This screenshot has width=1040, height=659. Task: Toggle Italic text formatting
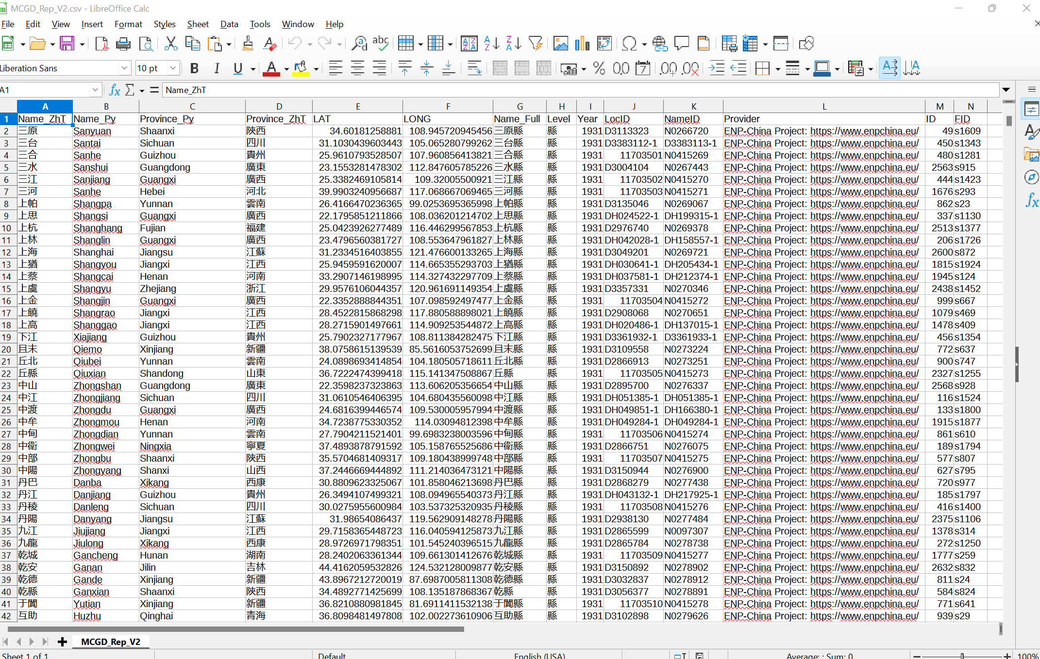pos(217,68)
